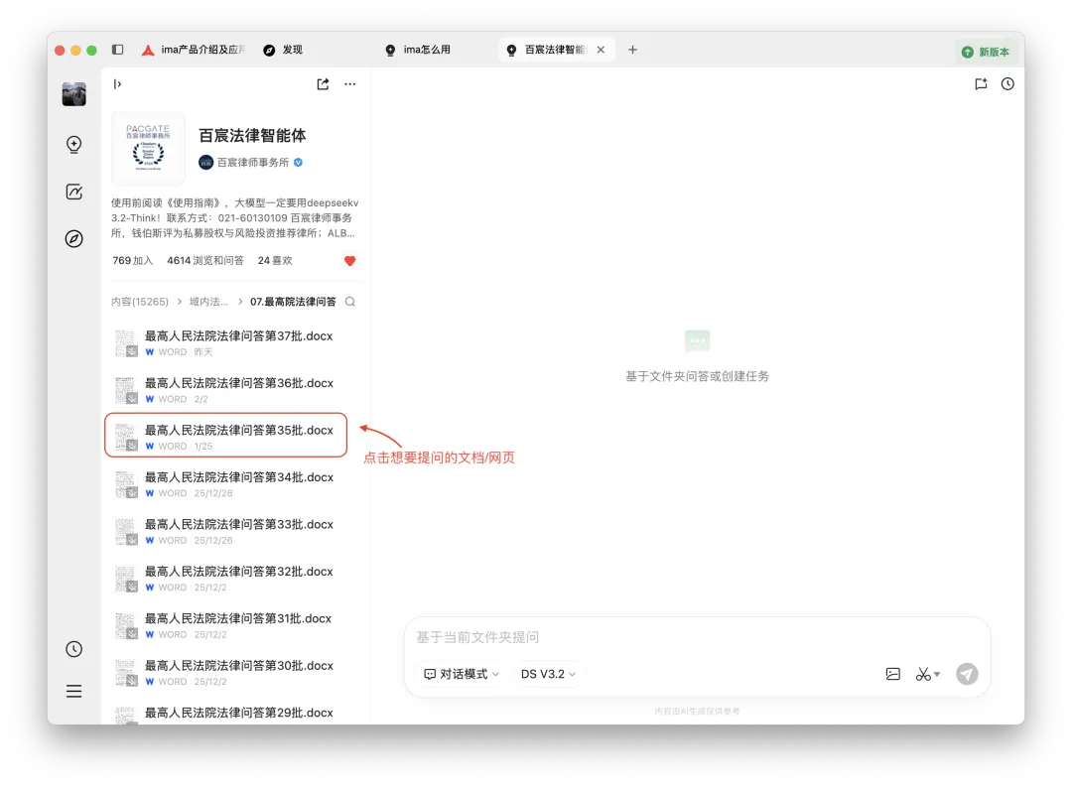Switch to the ima产品介绍及应用 tab
This screenshot has height=787, width=1072.
(x=194, y=50)
